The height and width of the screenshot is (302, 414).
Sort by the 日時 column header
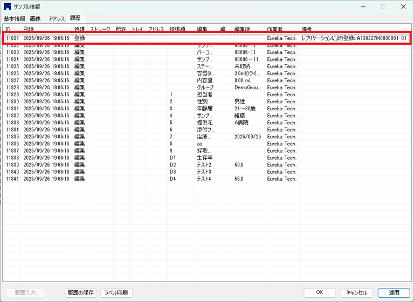click(x=46, y=29)
